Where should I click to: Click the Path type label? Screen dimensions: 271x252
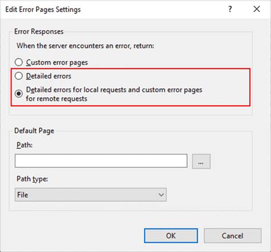32,179
